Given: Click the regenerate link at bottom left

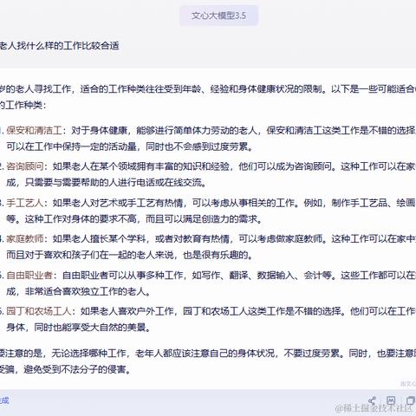Looking at the screenshot, I should (x=4, y=400).
